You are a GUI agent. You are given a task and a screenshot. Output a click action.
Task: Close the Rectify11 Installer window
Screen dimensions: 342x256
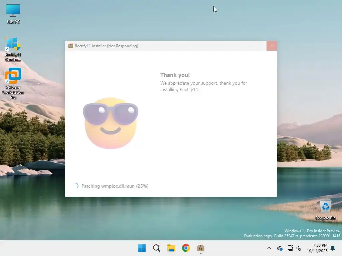click(272, 46)
